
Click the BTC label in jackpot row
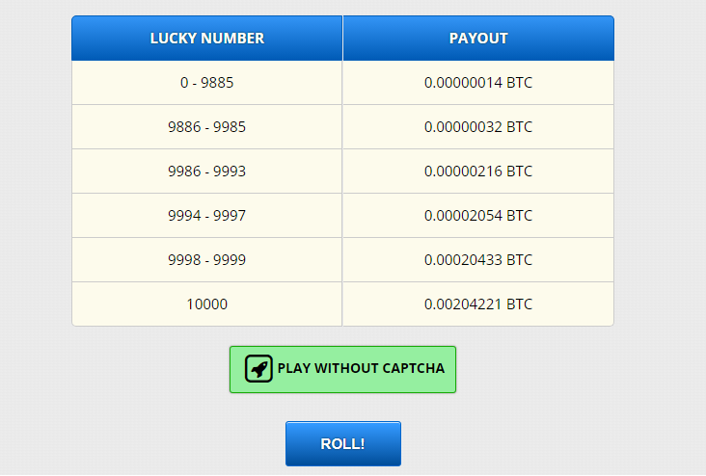tap(520, 304)
